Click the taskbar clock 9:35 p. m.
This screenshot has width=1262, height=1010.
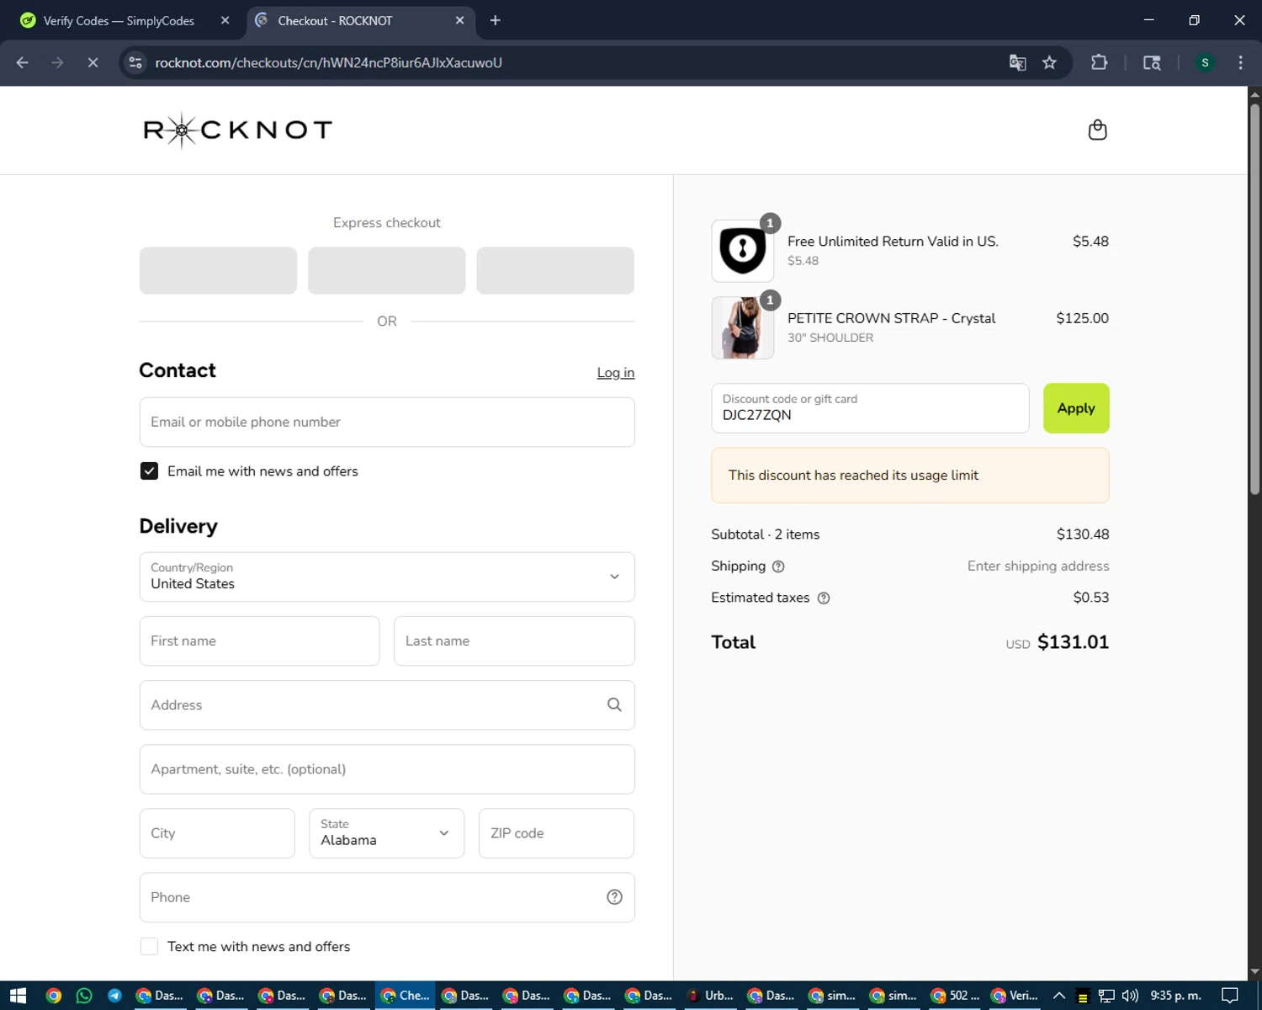click(1175, 996)
